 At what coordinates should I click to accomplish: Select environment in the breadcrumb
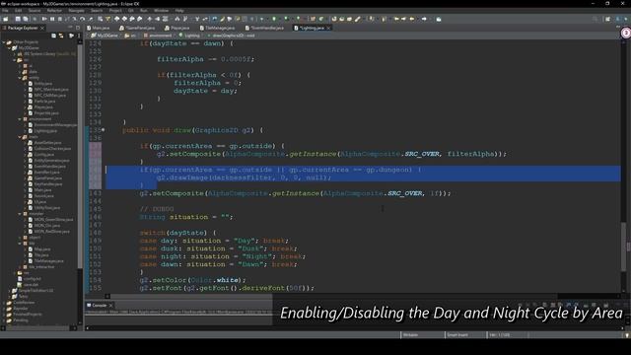158,35
